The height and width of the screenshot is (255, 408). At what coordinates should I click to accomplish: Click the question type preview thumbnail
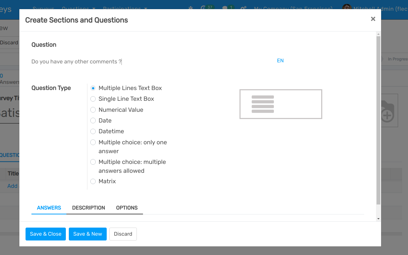281,104
